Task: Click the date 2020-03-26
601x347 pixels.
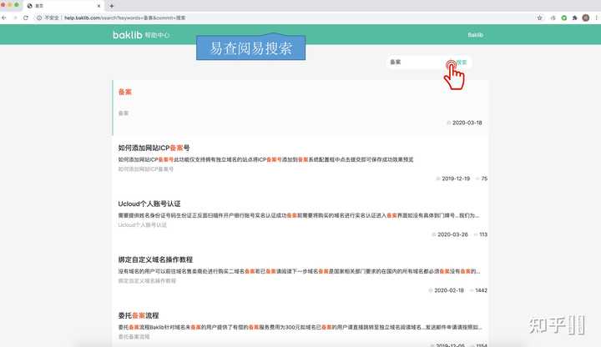Action: 452,234
